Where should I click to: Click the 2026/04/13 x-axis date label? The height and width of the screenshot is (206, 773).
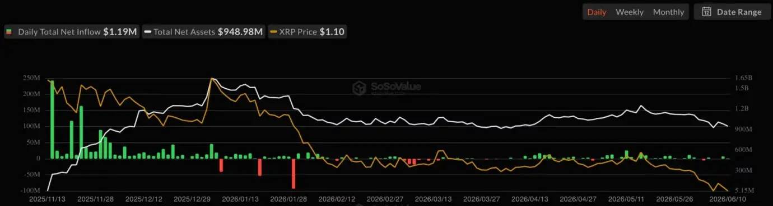530,199
